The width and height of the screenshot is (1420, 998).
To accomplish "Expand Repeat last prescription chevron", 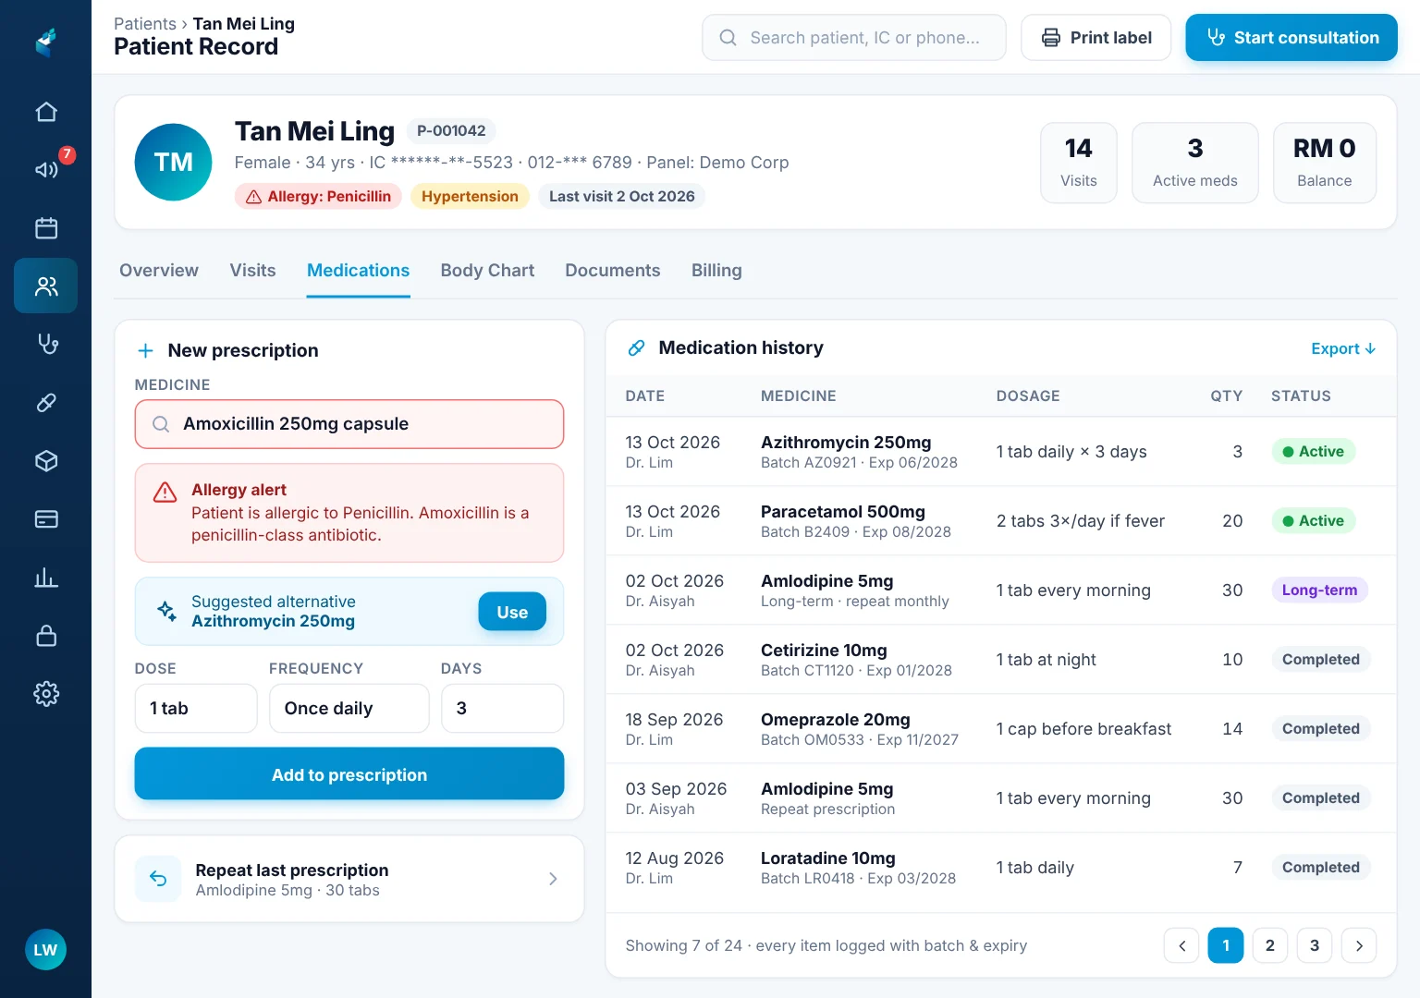I will tap(553, 879).
